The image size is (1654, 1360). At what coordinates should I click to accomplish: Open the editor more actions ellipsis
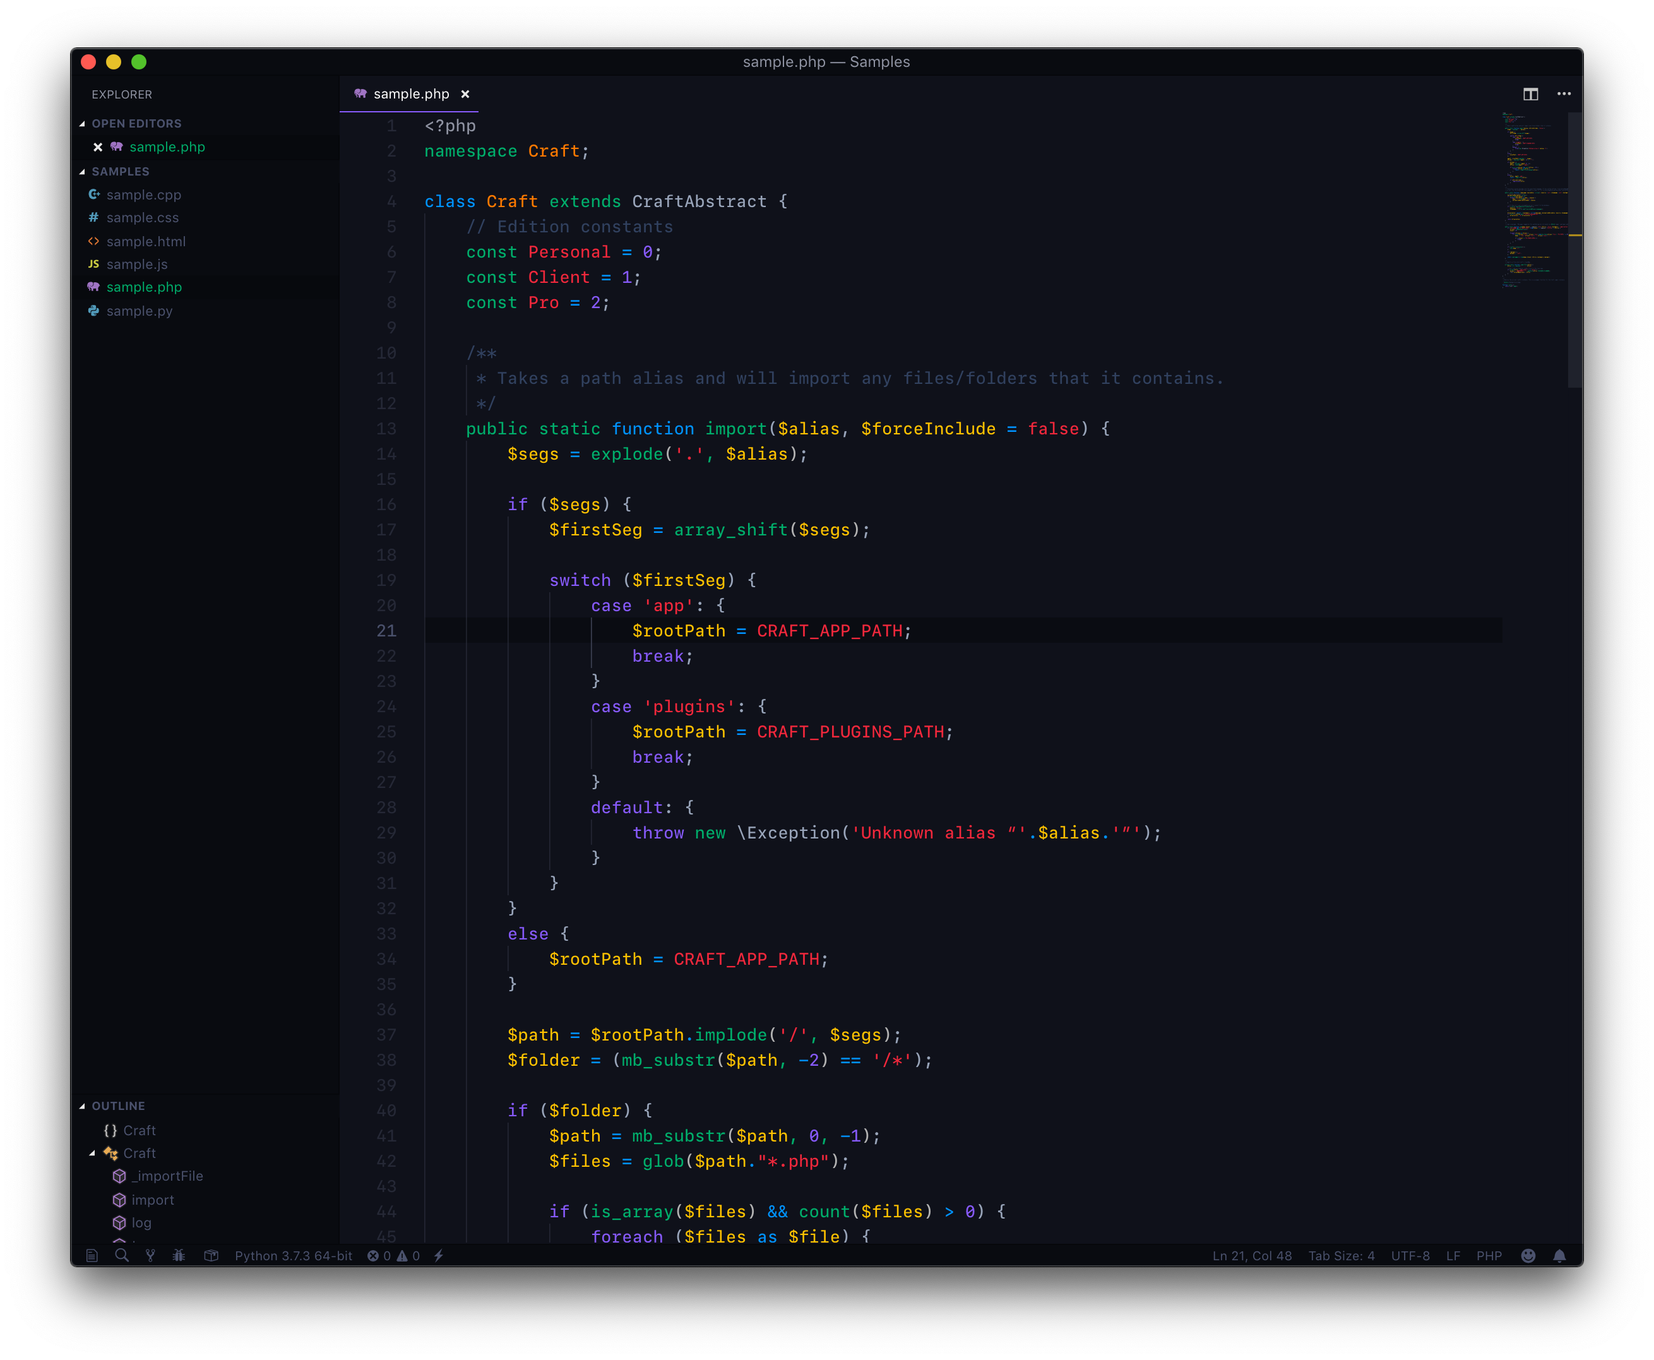click(x=1564, y=94)
